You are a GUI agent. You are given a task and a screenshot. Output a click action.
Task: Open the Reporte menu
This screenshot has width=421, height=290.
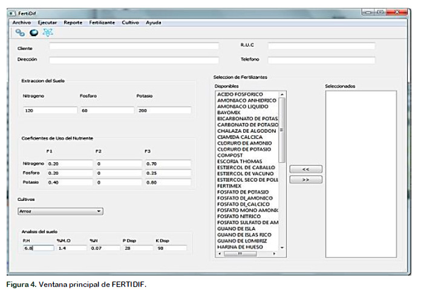coord(73,22)
